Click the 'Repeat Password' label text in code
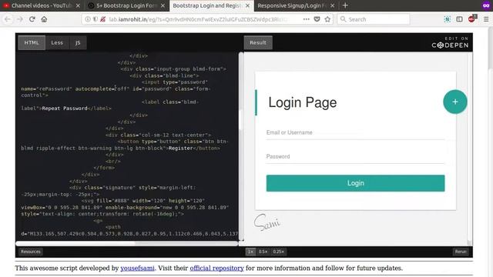This screenshot has height=277, width=493. [65, 108]
